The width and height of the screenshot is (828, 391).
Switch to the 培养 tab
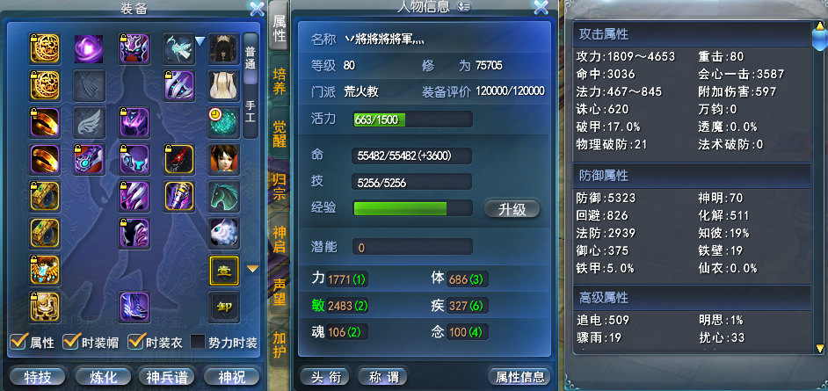279,81
